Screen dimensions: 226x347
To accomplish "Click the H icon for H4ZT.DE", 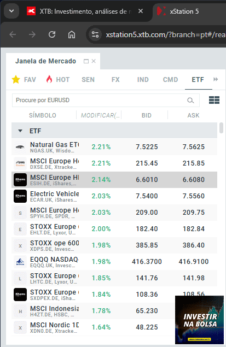I will pos(20,311).
